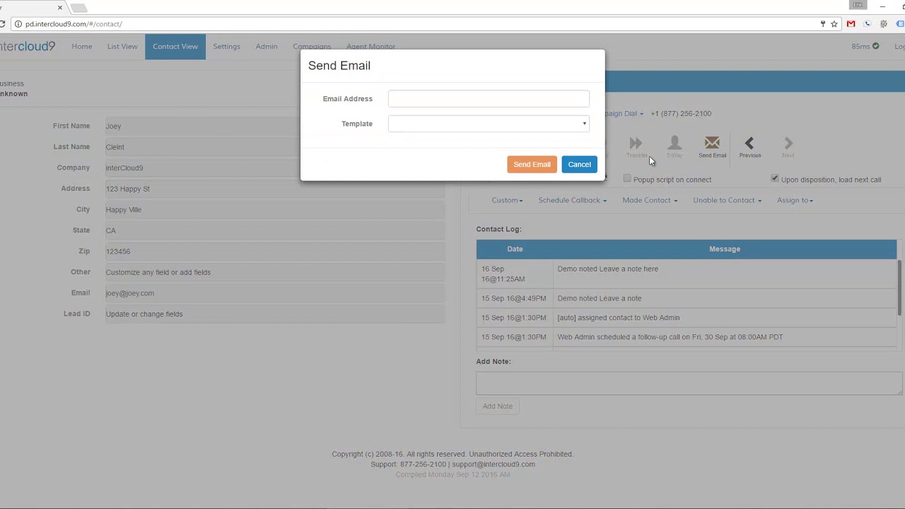This screenshot has width=905, height=509.
Task: Expand the Schedule Callback dropdown
Action: tap(573, 200)
